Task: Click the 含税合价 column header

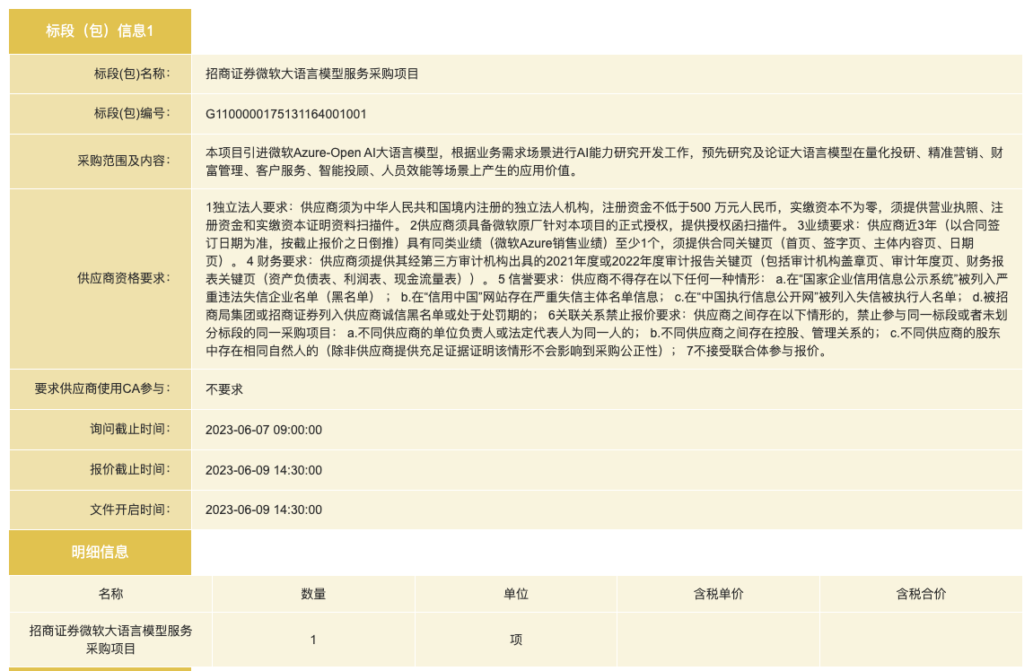Action: coord(921,594)
